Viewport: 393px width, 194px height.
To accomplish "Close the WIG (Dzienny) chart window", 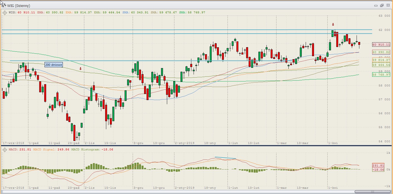I will 387,6.
